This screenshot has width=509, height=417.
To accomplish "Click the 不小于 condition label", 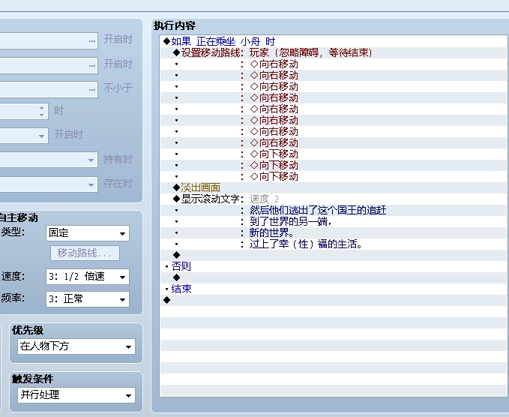I will 118,88.
